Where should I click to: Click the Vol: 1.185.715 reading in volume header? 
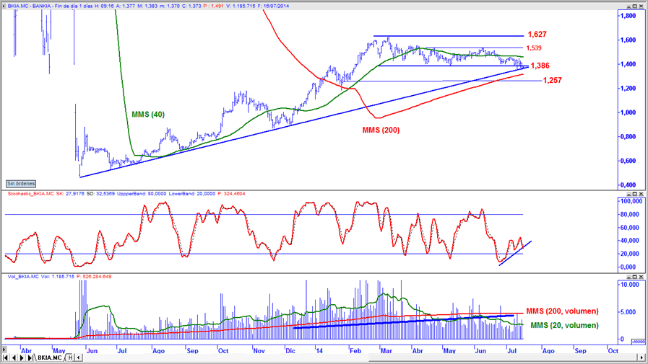click(58, 276)
